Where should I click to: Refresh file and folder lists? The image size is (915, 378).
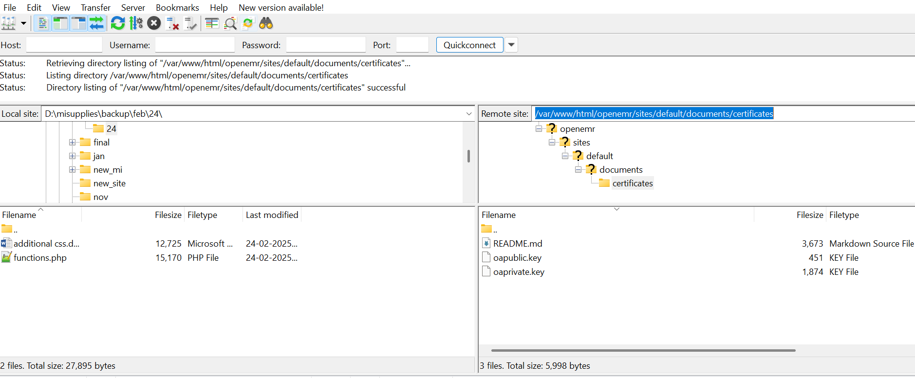[x=118, y=23]
